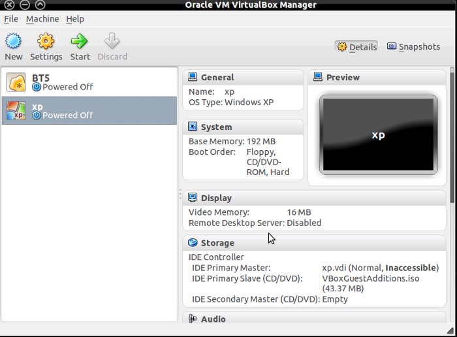This screenshot has width=457, height=337.
Task: Click the 'Base Memory: 192 MB' line
Action: pos(232,141)
